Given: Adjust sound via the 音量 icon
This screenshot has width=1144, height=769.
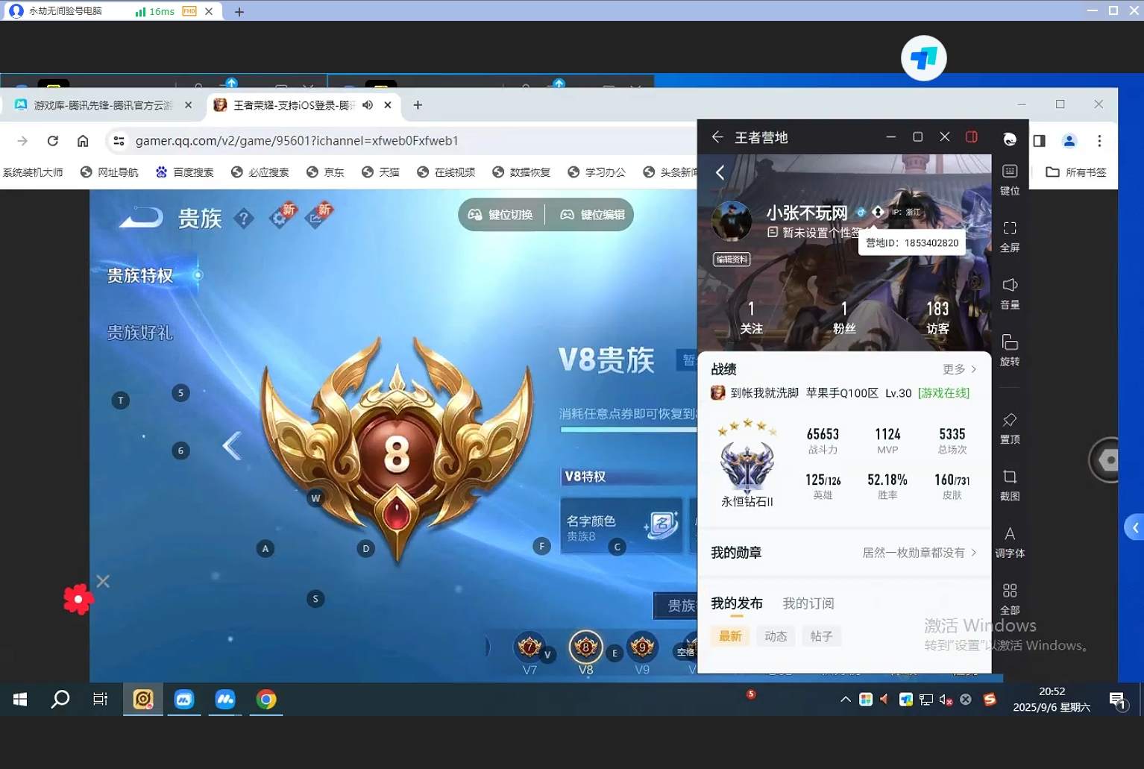Looking at the screenshot, I should pos(1010,294).
